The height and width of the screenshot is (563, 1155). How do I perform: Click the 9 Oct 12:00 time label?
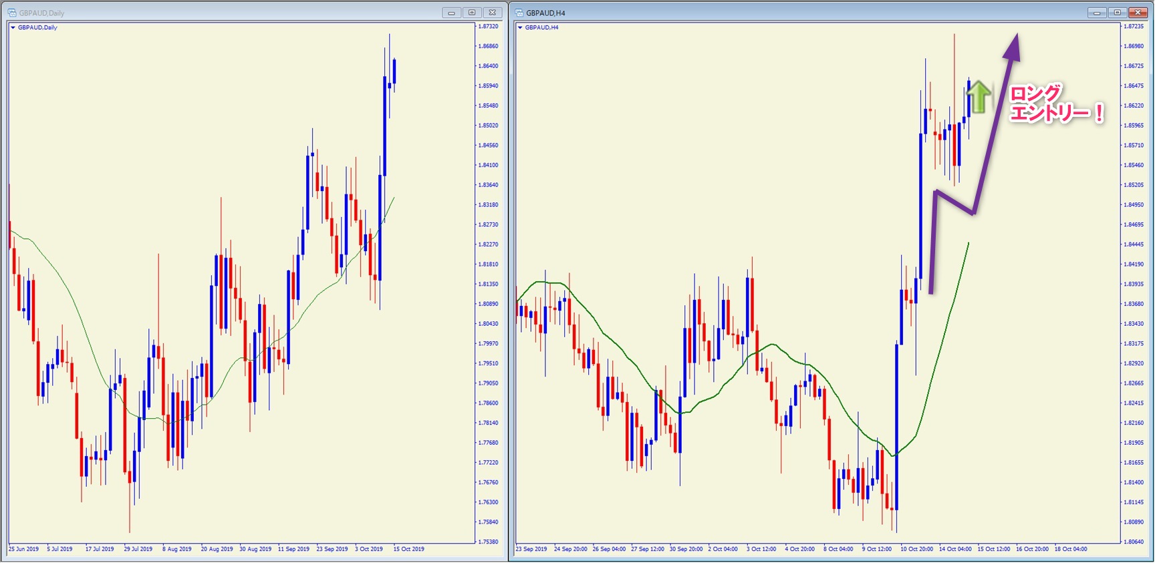coord(877,549)
